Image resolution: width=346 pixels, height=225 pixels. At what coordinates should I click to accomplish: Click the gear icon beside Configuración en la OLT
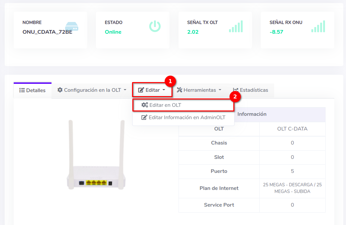tap(60, 90)
